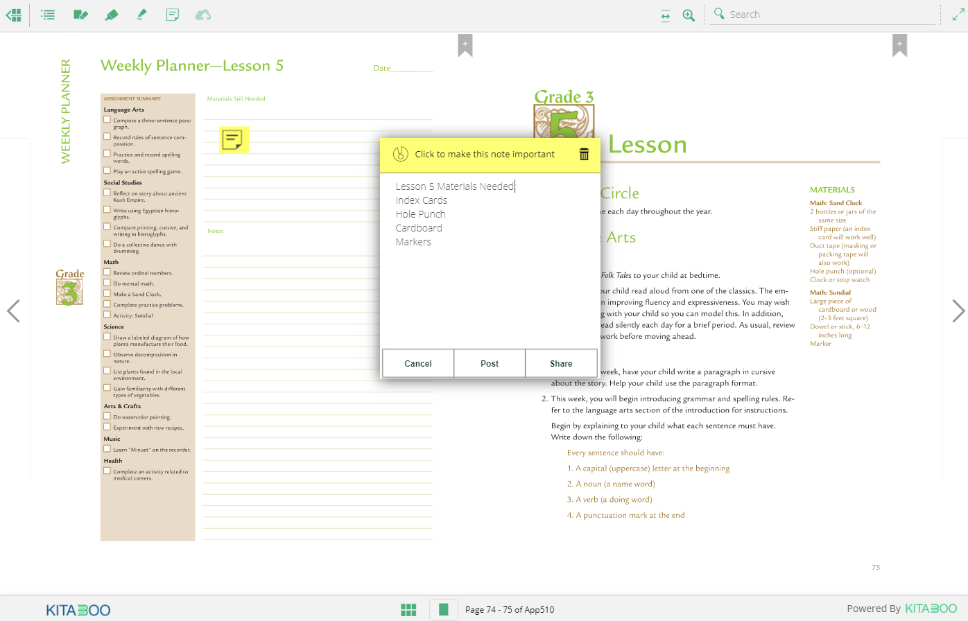Check 'Make a Sand Clock'
The width and height of the screenshot is (968, 621).
pos(107,293)
